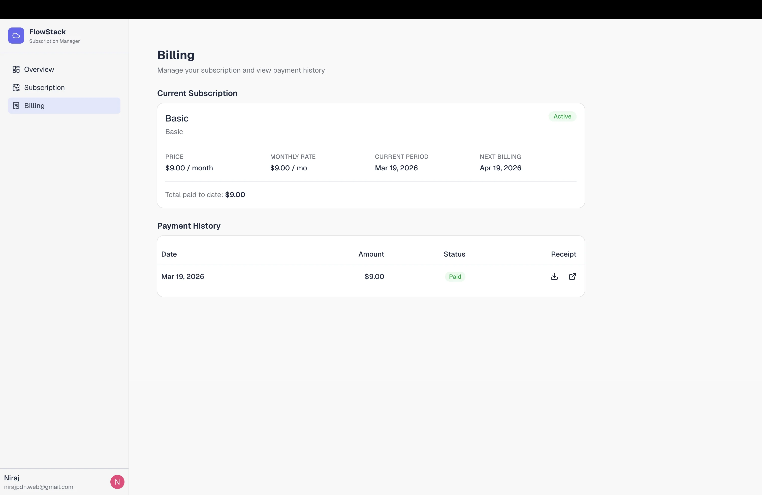Viewport: 762px width, 495px height.
Task: Open the Overview page
Action: pos(39,69)
